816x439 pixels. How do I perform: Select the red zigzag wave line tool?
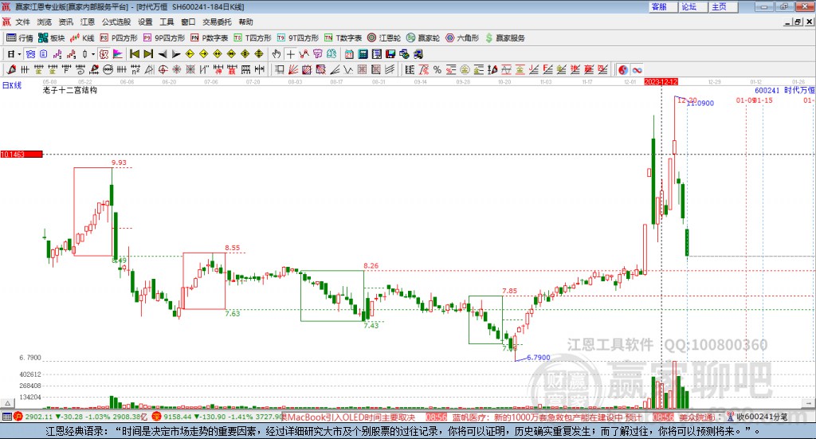(304, 54)
